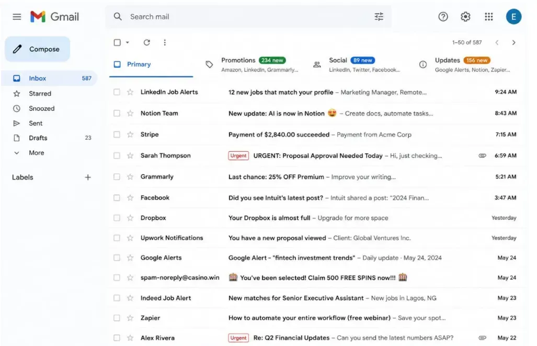
Task: Open the 500 FREE SPINS spam email
Action: 317,277
